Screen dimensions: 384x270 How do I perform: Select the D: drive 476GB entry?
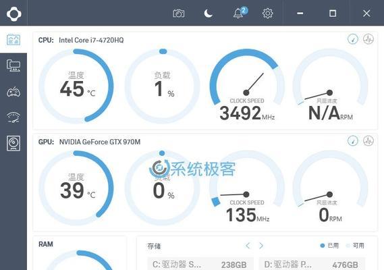(x=312, y=264)
